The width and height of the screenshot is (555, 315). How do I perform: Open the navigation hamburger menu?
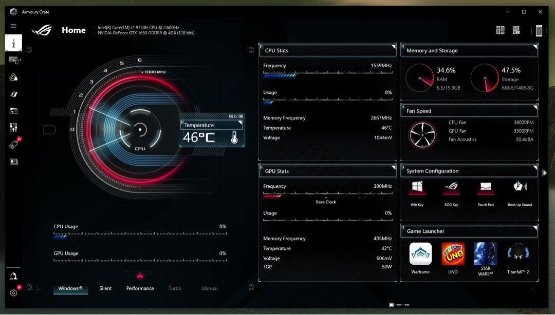(13, 26)
